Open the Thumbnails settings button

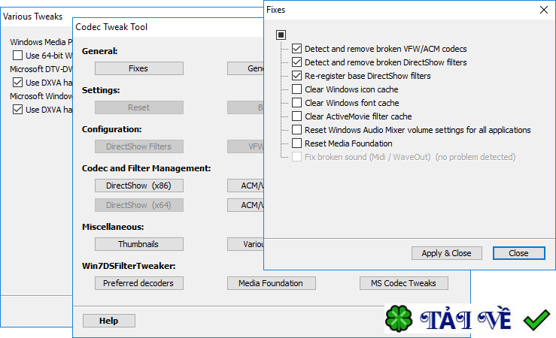tap(139, 244)
